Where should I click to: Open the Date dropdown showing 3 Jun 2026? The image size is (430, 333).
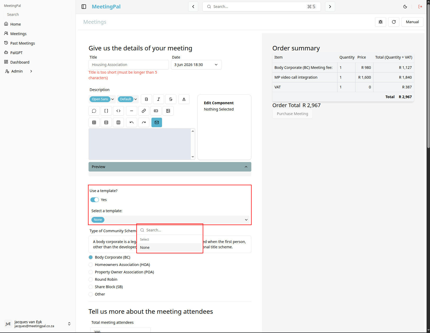coord(196,65)
